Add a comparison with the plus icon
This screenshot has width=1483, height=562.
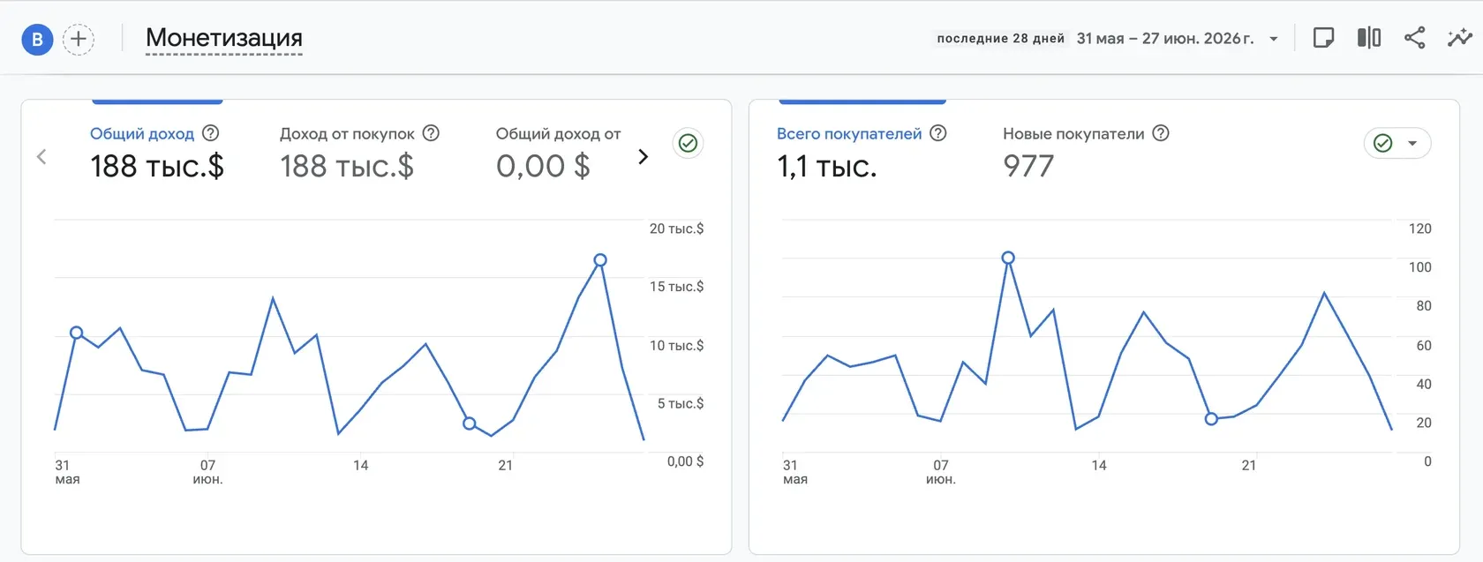79,39
